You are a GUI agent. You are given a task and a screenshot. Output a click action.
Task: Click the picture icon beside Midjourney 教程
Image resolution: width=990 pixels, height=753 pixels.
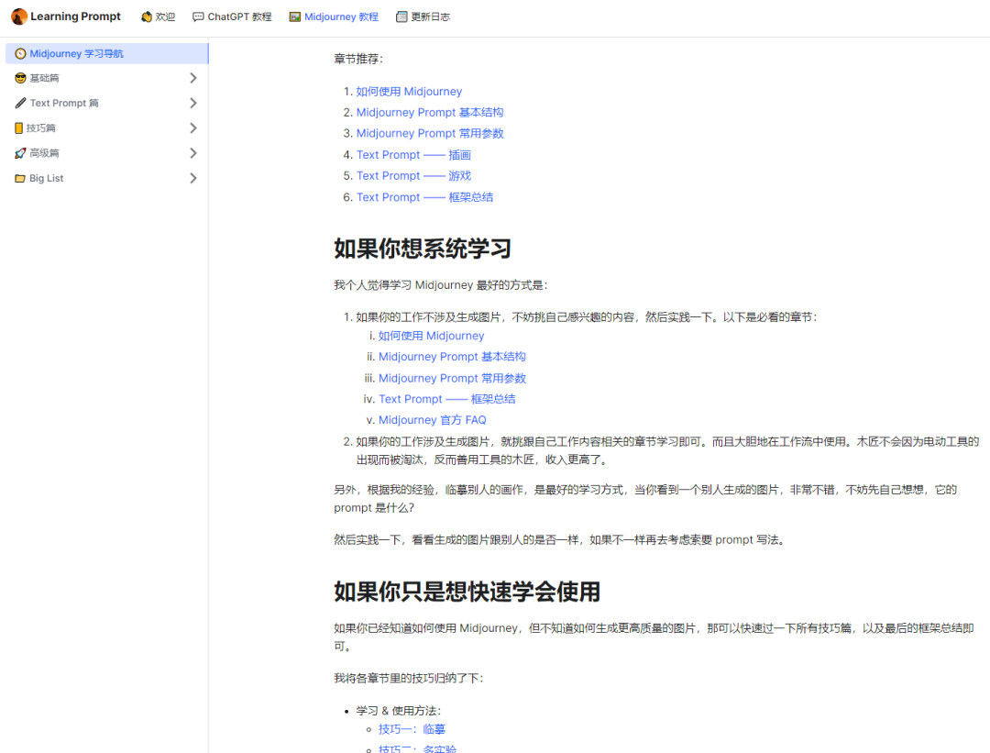point(295,17)
